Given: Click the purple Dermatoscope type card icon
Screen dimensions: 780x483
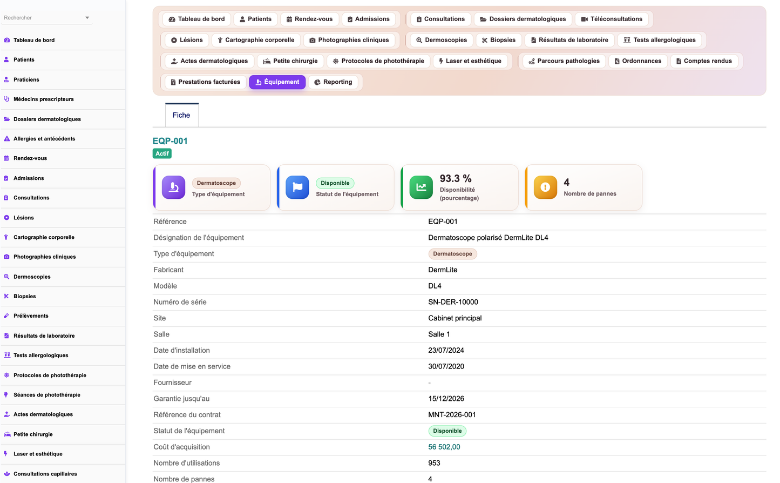Looking at the screenshot, I should 173,187.
